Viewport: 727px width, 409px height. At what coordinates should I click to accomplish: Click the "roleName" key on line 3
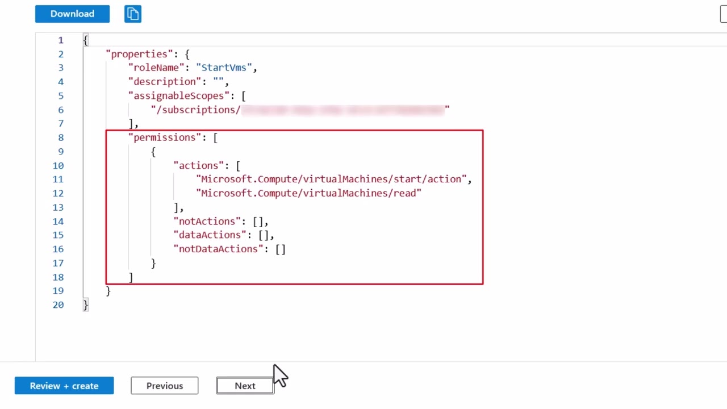coord(156,68)
